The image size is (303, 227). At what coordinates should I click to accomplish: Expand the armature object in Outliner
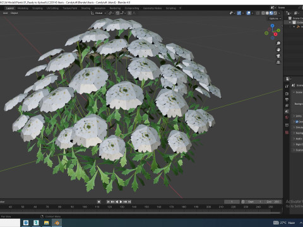point(294,26)
